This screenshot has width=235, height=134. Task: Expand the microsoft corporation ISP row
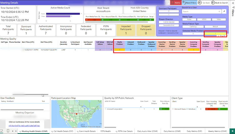105,109
